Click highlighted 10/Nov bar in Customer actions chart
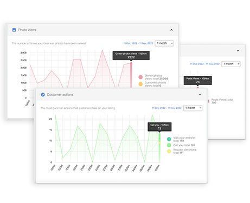Screen dimensions: 250x203 click(x=159, y=148)
